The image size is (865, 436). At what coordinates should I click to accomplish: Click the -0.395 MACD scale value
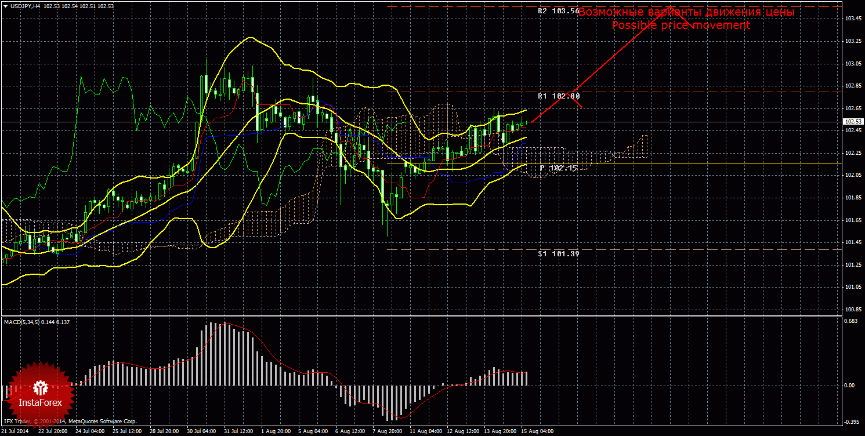pyautogui.click(x=851, y=422)
